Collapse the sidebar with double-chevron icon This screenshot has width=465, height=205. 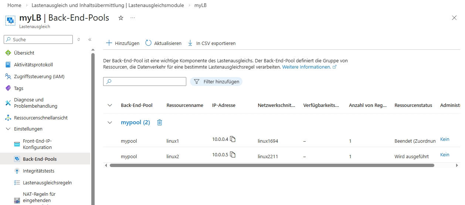coord(89,39)
